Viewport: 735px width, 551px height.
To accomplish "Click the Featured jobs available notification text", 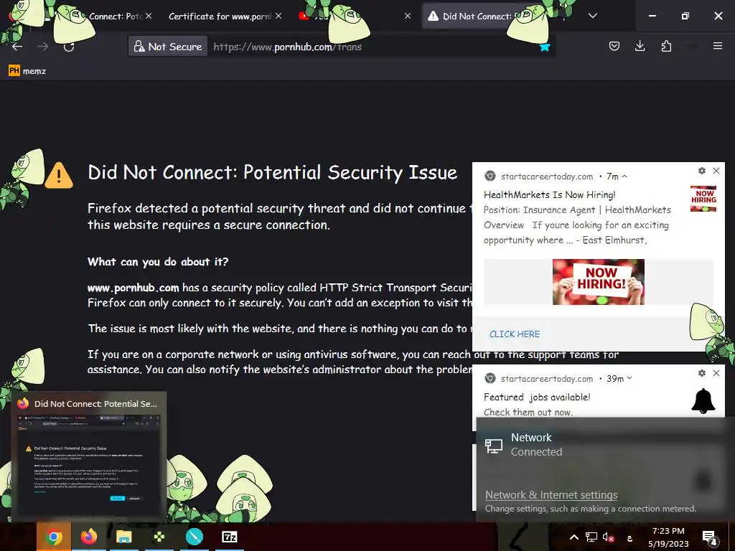I will pyautogui.click(x=537, y=397).
